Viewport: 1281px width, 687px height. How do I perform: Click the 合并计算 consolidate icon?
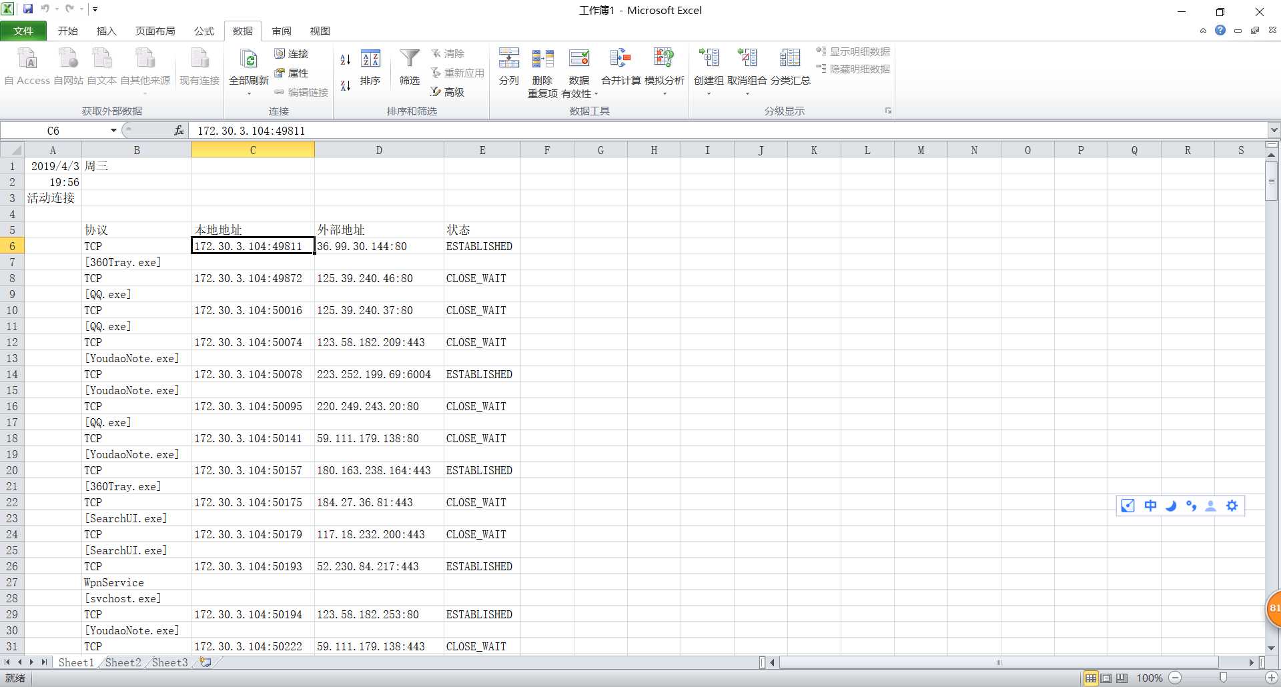click(x=620, y=59)
